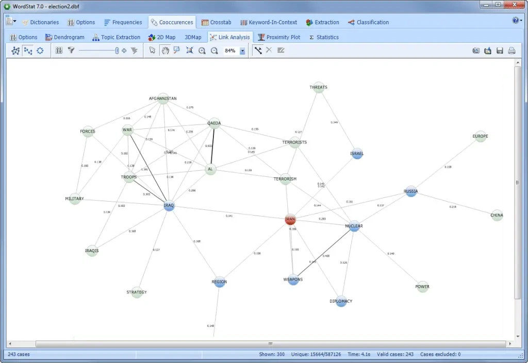Click the 84% zoom value field

[x=230, y=51]
